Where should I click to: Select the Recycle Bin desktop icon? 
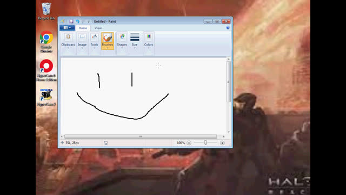[46, 11]
